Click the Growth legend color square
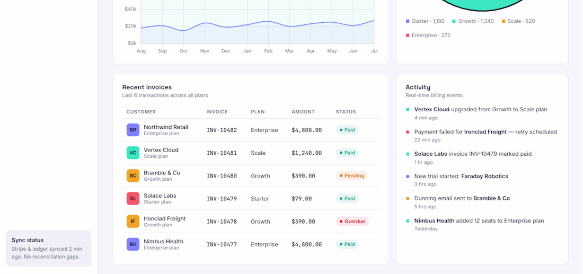The height and width of the screenshot is (274, 583). pyautogui.click(x=454, y=21)
